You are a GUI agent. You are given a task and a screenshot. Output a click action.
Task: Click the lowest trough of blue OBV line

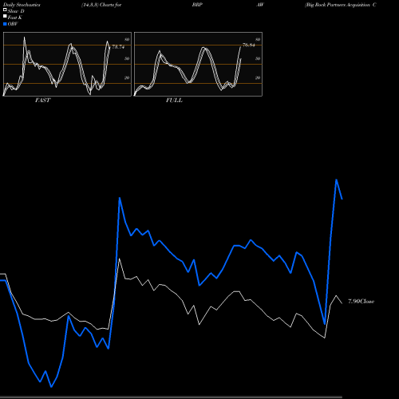51,386
